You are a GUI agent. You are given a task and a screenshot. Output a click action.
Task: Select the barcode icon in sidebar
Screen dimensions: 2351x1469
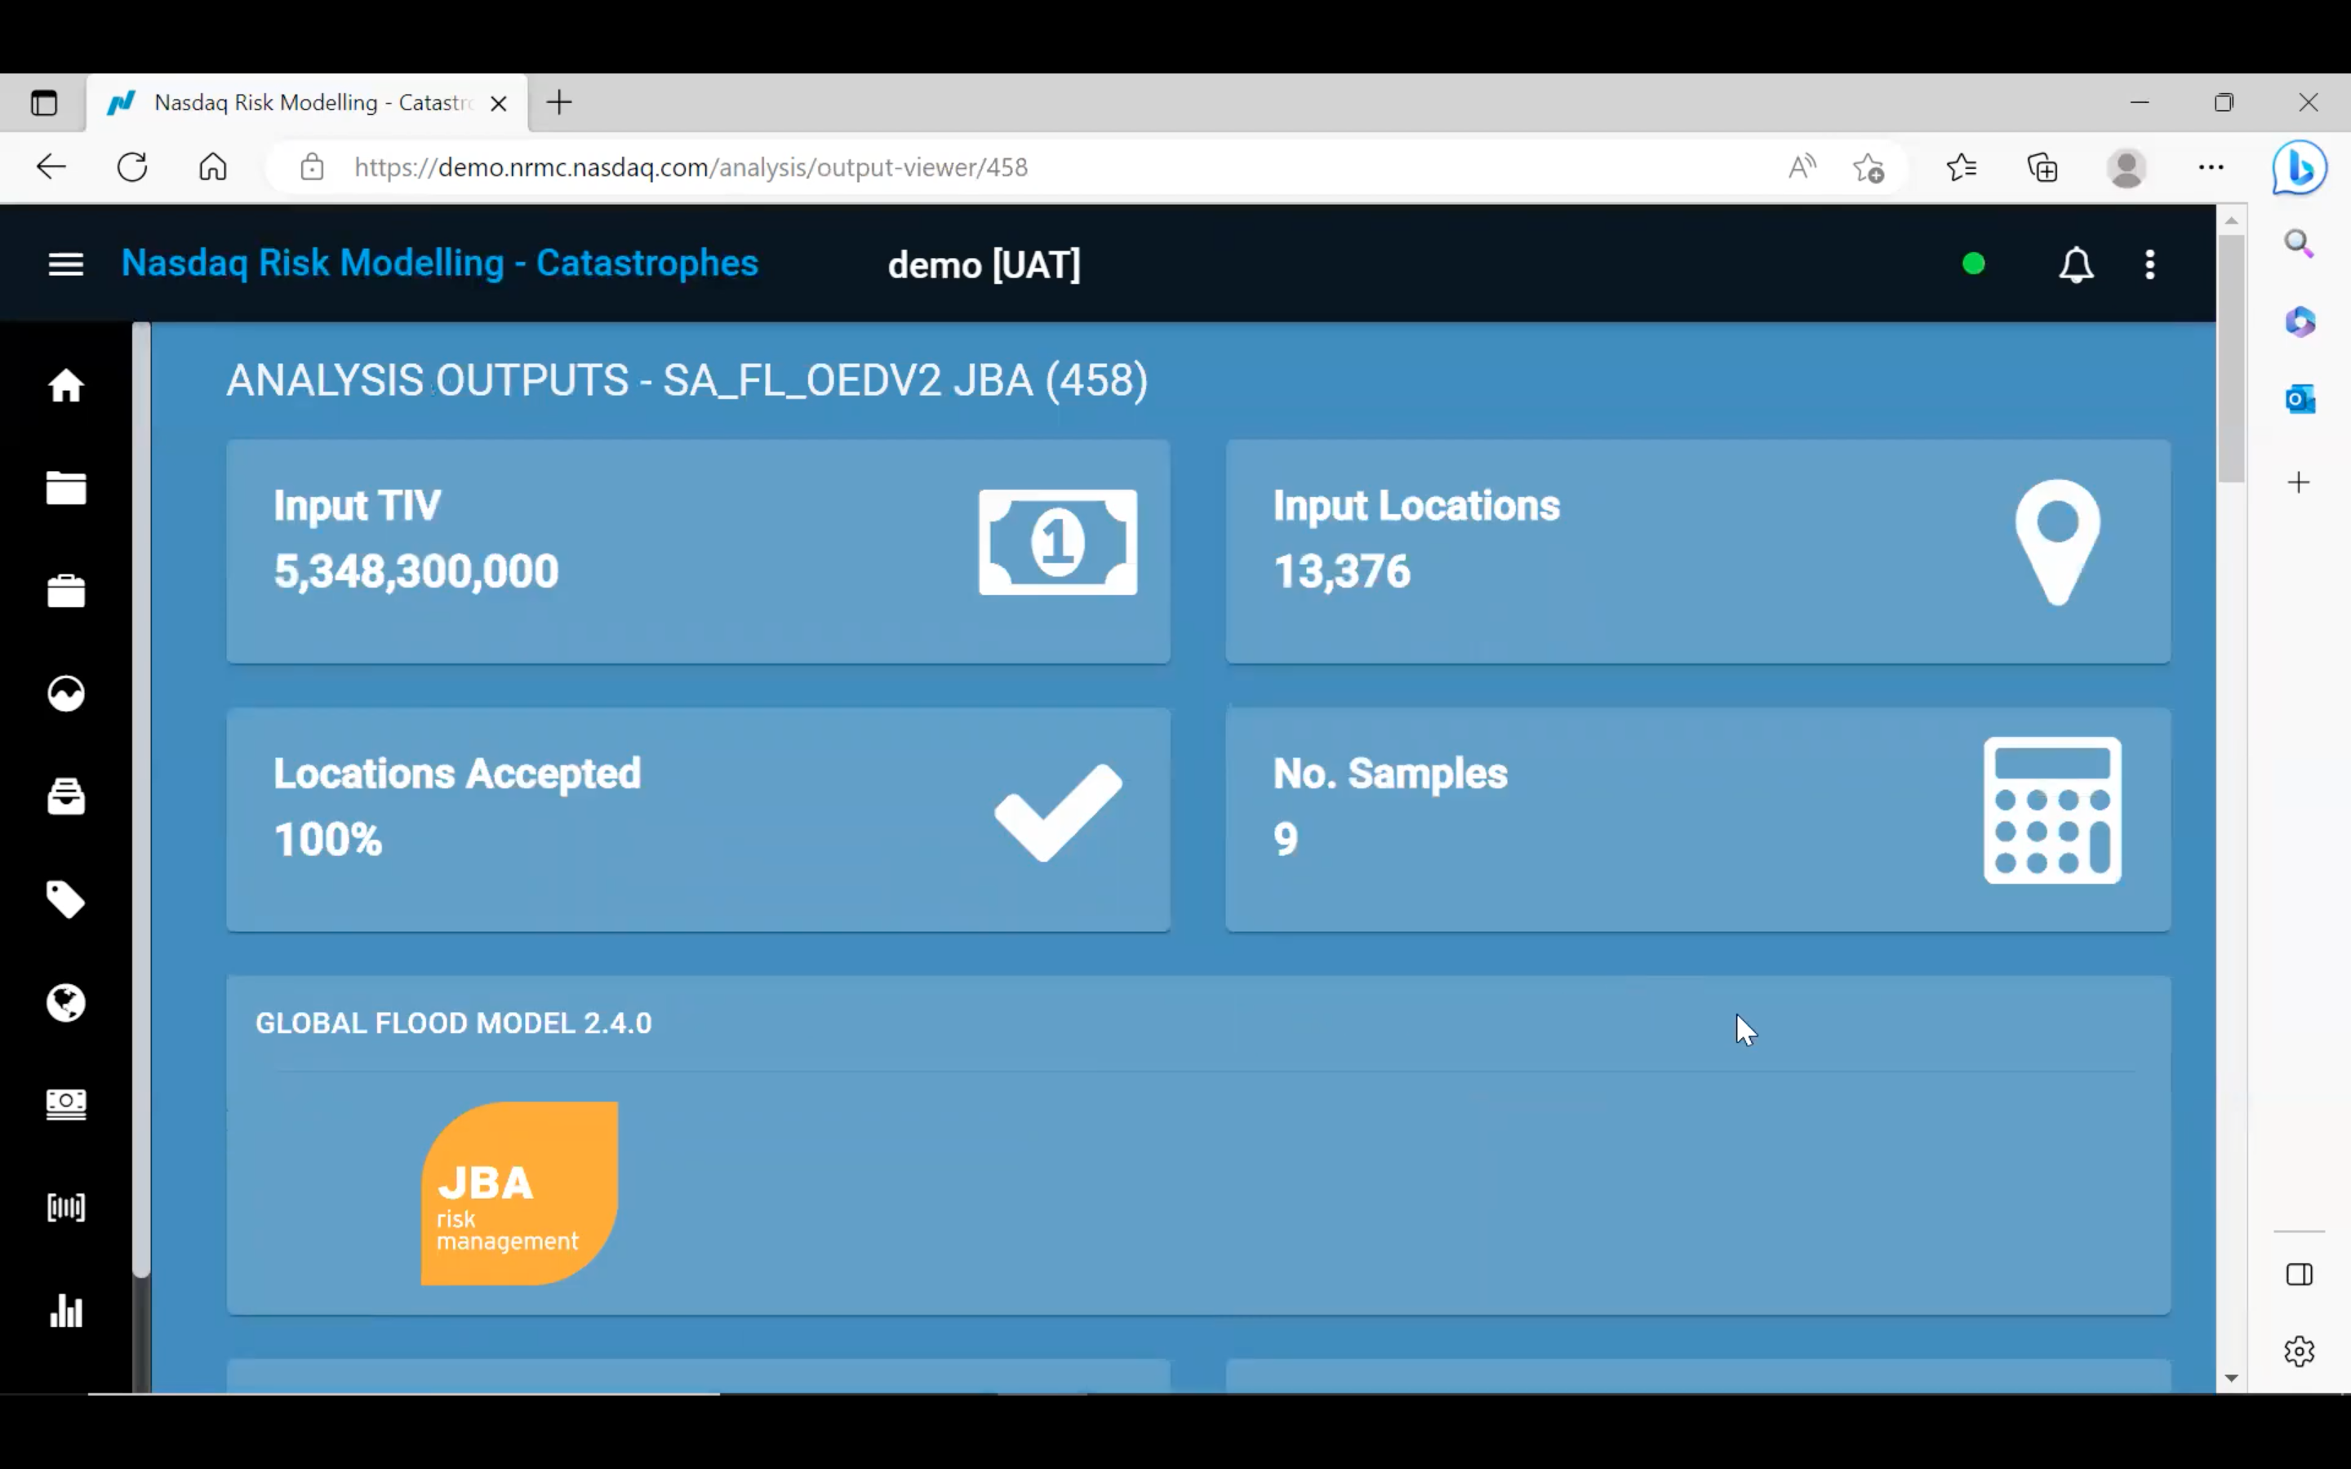click(x=66, y=1208)
